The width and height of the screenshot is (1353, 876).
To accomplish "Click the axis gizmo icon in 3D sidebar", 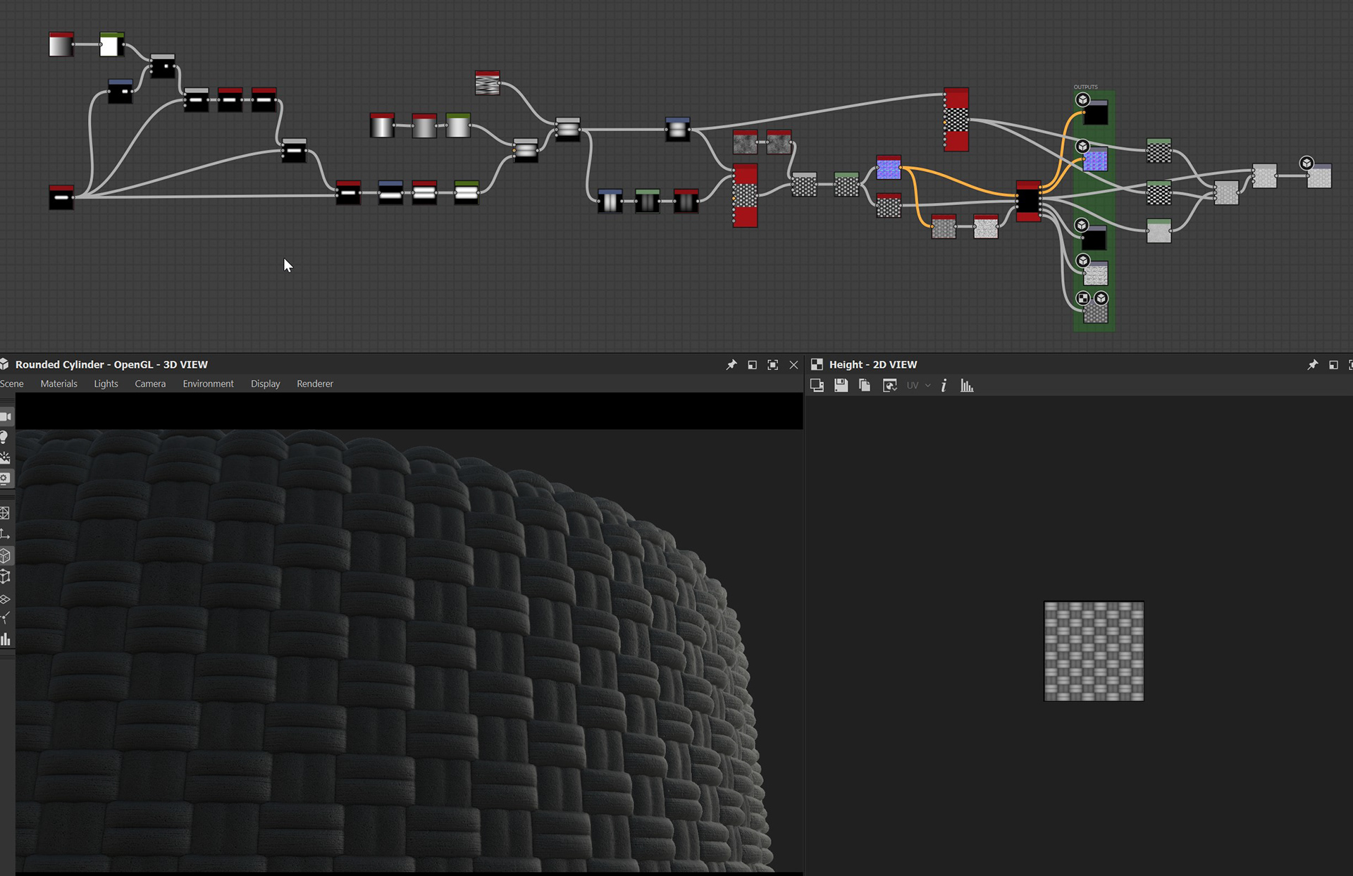I will point(5,534).
